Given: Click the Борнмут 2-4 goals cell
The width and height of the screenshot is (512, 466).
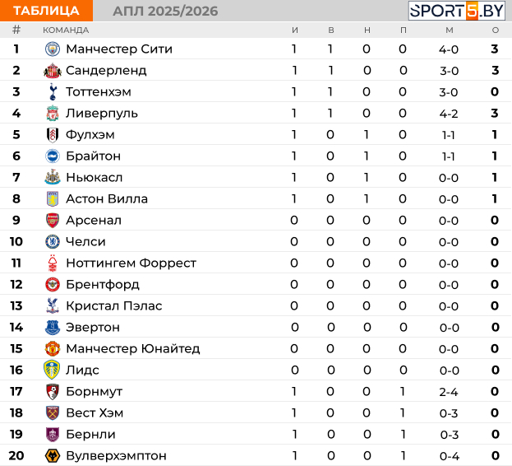Looking at the screenshot, I should coord(449,392).
